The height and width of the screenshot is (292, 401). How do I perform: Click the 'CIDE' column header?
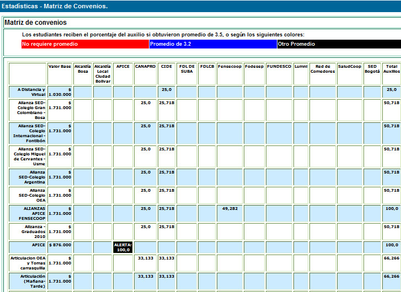coord(167,74)
